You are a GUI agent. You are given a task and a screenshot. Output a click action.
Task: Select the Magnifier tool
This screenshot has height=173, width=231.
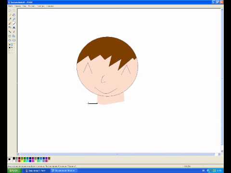tap(14, 19)
